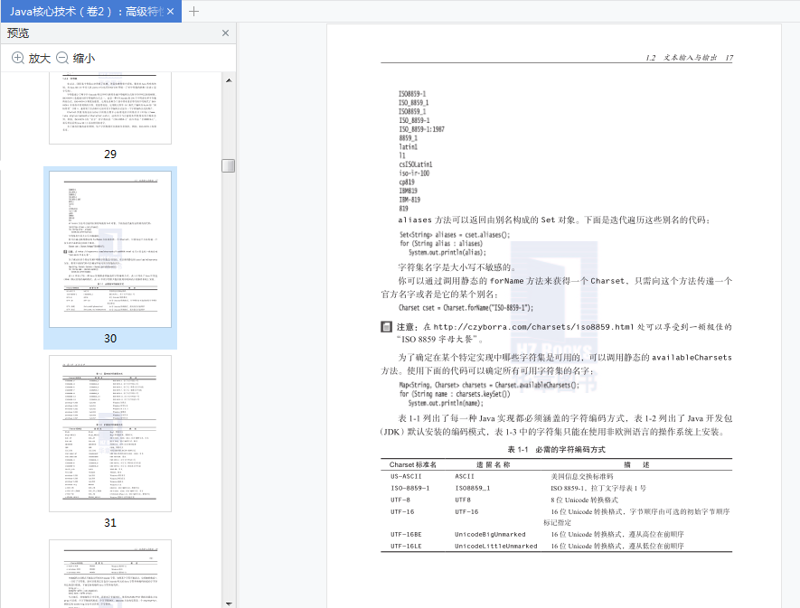Click the 放大 magnifier plus icon
This screenshot has height=608, width=800.
pos(18,58)
